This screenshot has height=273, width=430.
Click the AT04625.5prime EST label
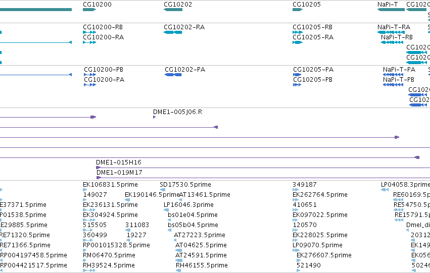[x=201, y=245]
